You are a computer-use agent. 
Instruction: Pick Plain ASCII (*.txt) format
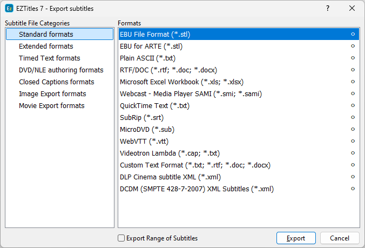point(147,58)
